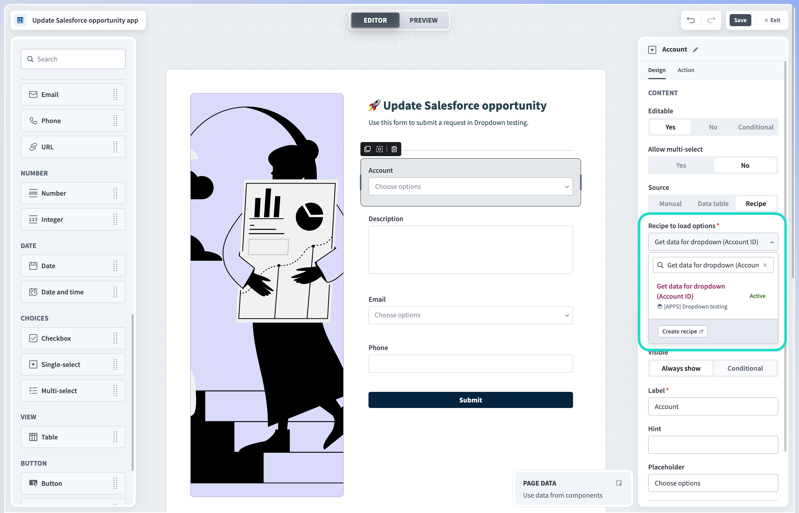Screen dimensions: 799x513
Task: Click the Submit button in the form
Action: [470, 400]
